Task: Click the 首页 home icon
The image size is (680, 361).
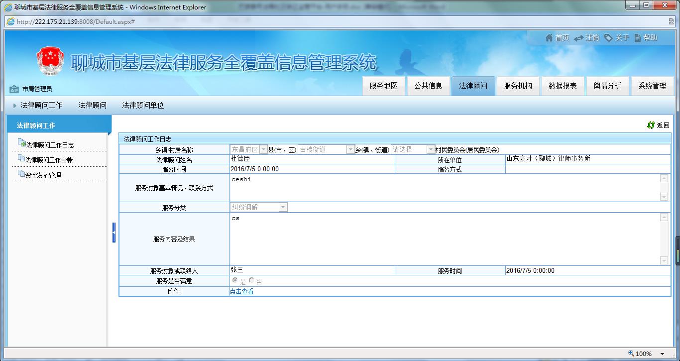Action: [x=549, y=38]
